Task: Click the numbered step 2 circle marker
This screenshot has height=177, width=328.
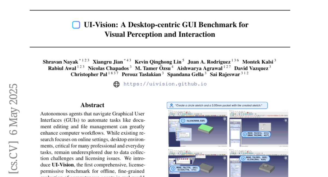Action: (x=244, y=134)
